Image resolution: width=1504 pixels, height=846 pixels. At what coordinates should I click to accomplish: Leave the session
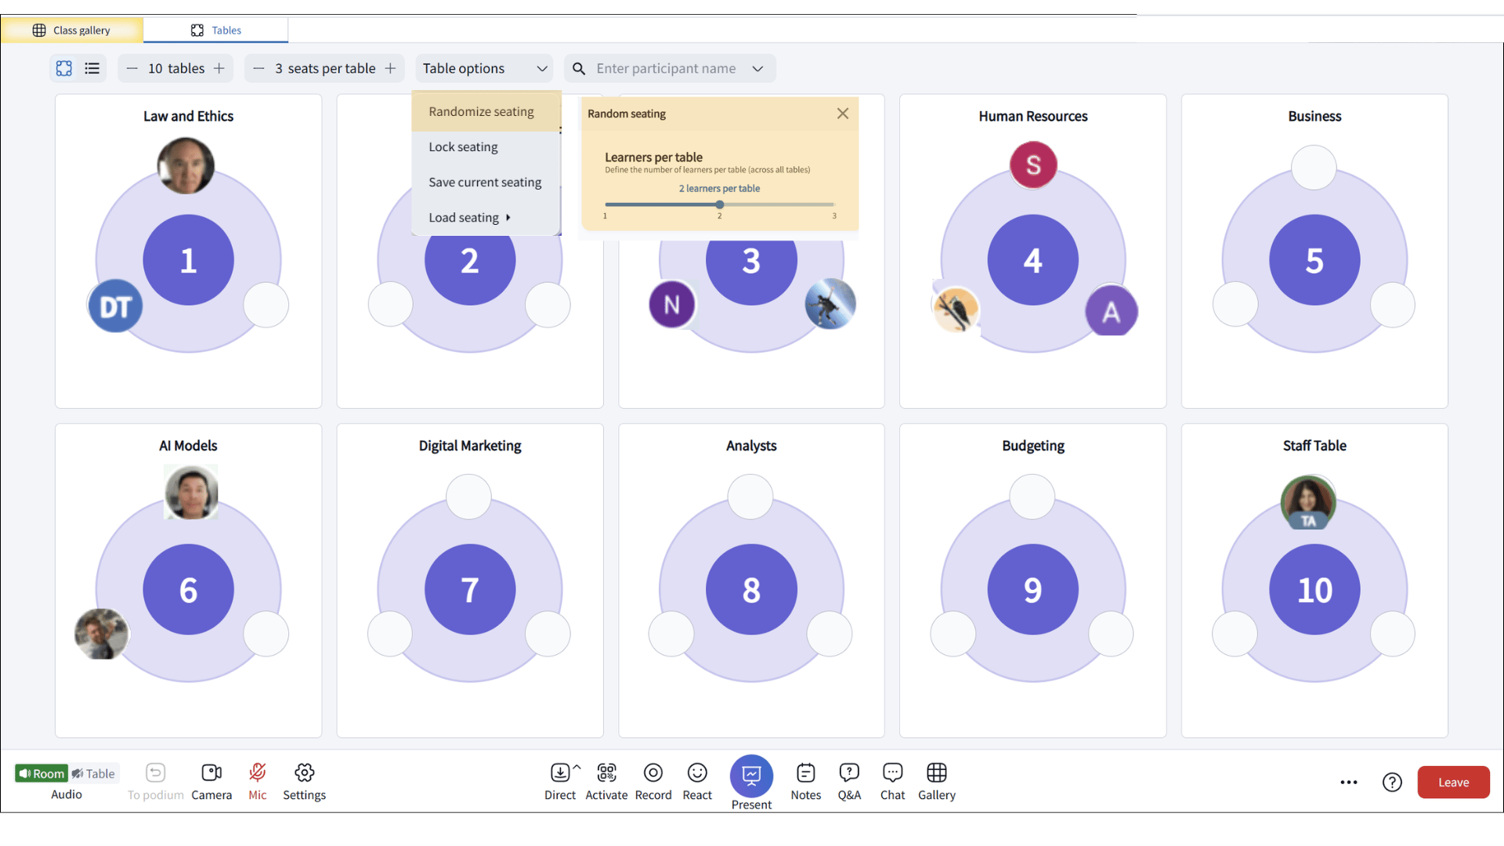tap(1453, 783)
